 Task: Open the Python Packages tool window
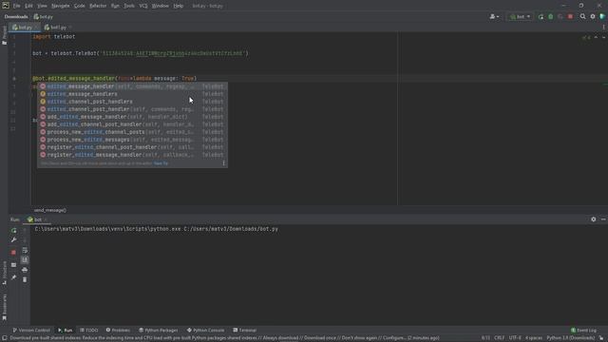pos(159,331)
